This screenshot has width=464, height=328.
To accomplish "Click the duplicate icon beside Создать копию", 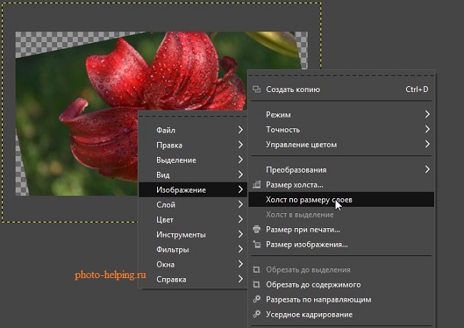I will [256, 89].
